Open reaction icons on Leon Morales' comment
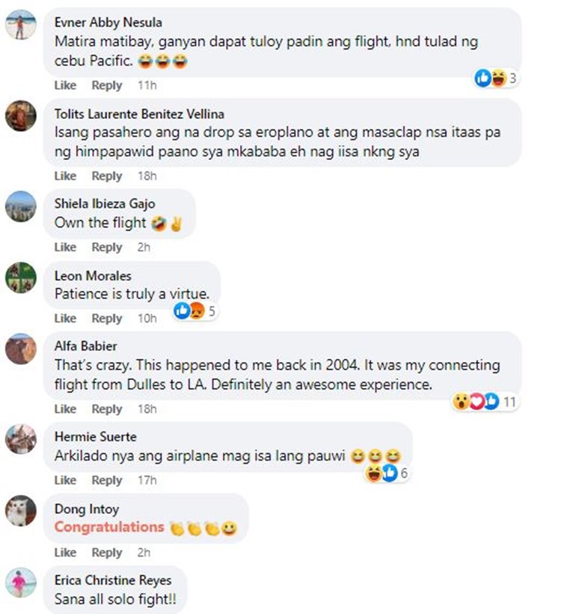The height and width of the screenshot is (614, 561). 194,311
